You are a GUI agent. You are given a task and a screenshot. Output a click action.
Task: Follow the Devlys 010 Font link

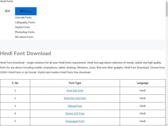[75, 114]
